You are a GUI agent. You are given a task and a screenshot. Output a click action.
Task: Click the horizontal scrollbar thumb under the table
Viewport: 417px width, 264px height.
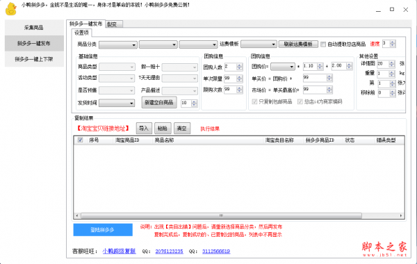(221, 215)
